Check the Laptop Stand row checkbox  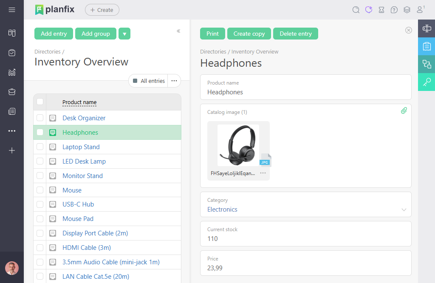(40, 147)
